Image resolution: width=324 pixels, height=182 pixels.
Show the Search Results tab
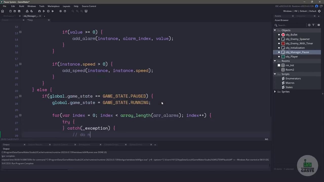coord(35,145)
